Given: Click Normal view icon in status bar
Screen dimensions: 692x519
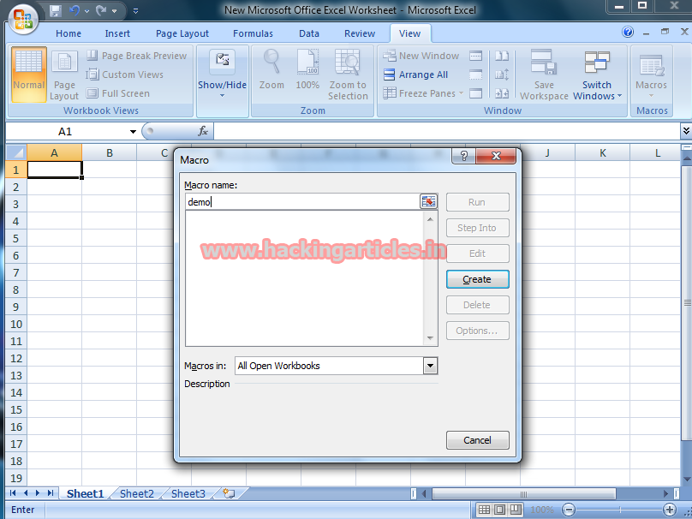Looking at the screenshot, I should tap(484, 510).
